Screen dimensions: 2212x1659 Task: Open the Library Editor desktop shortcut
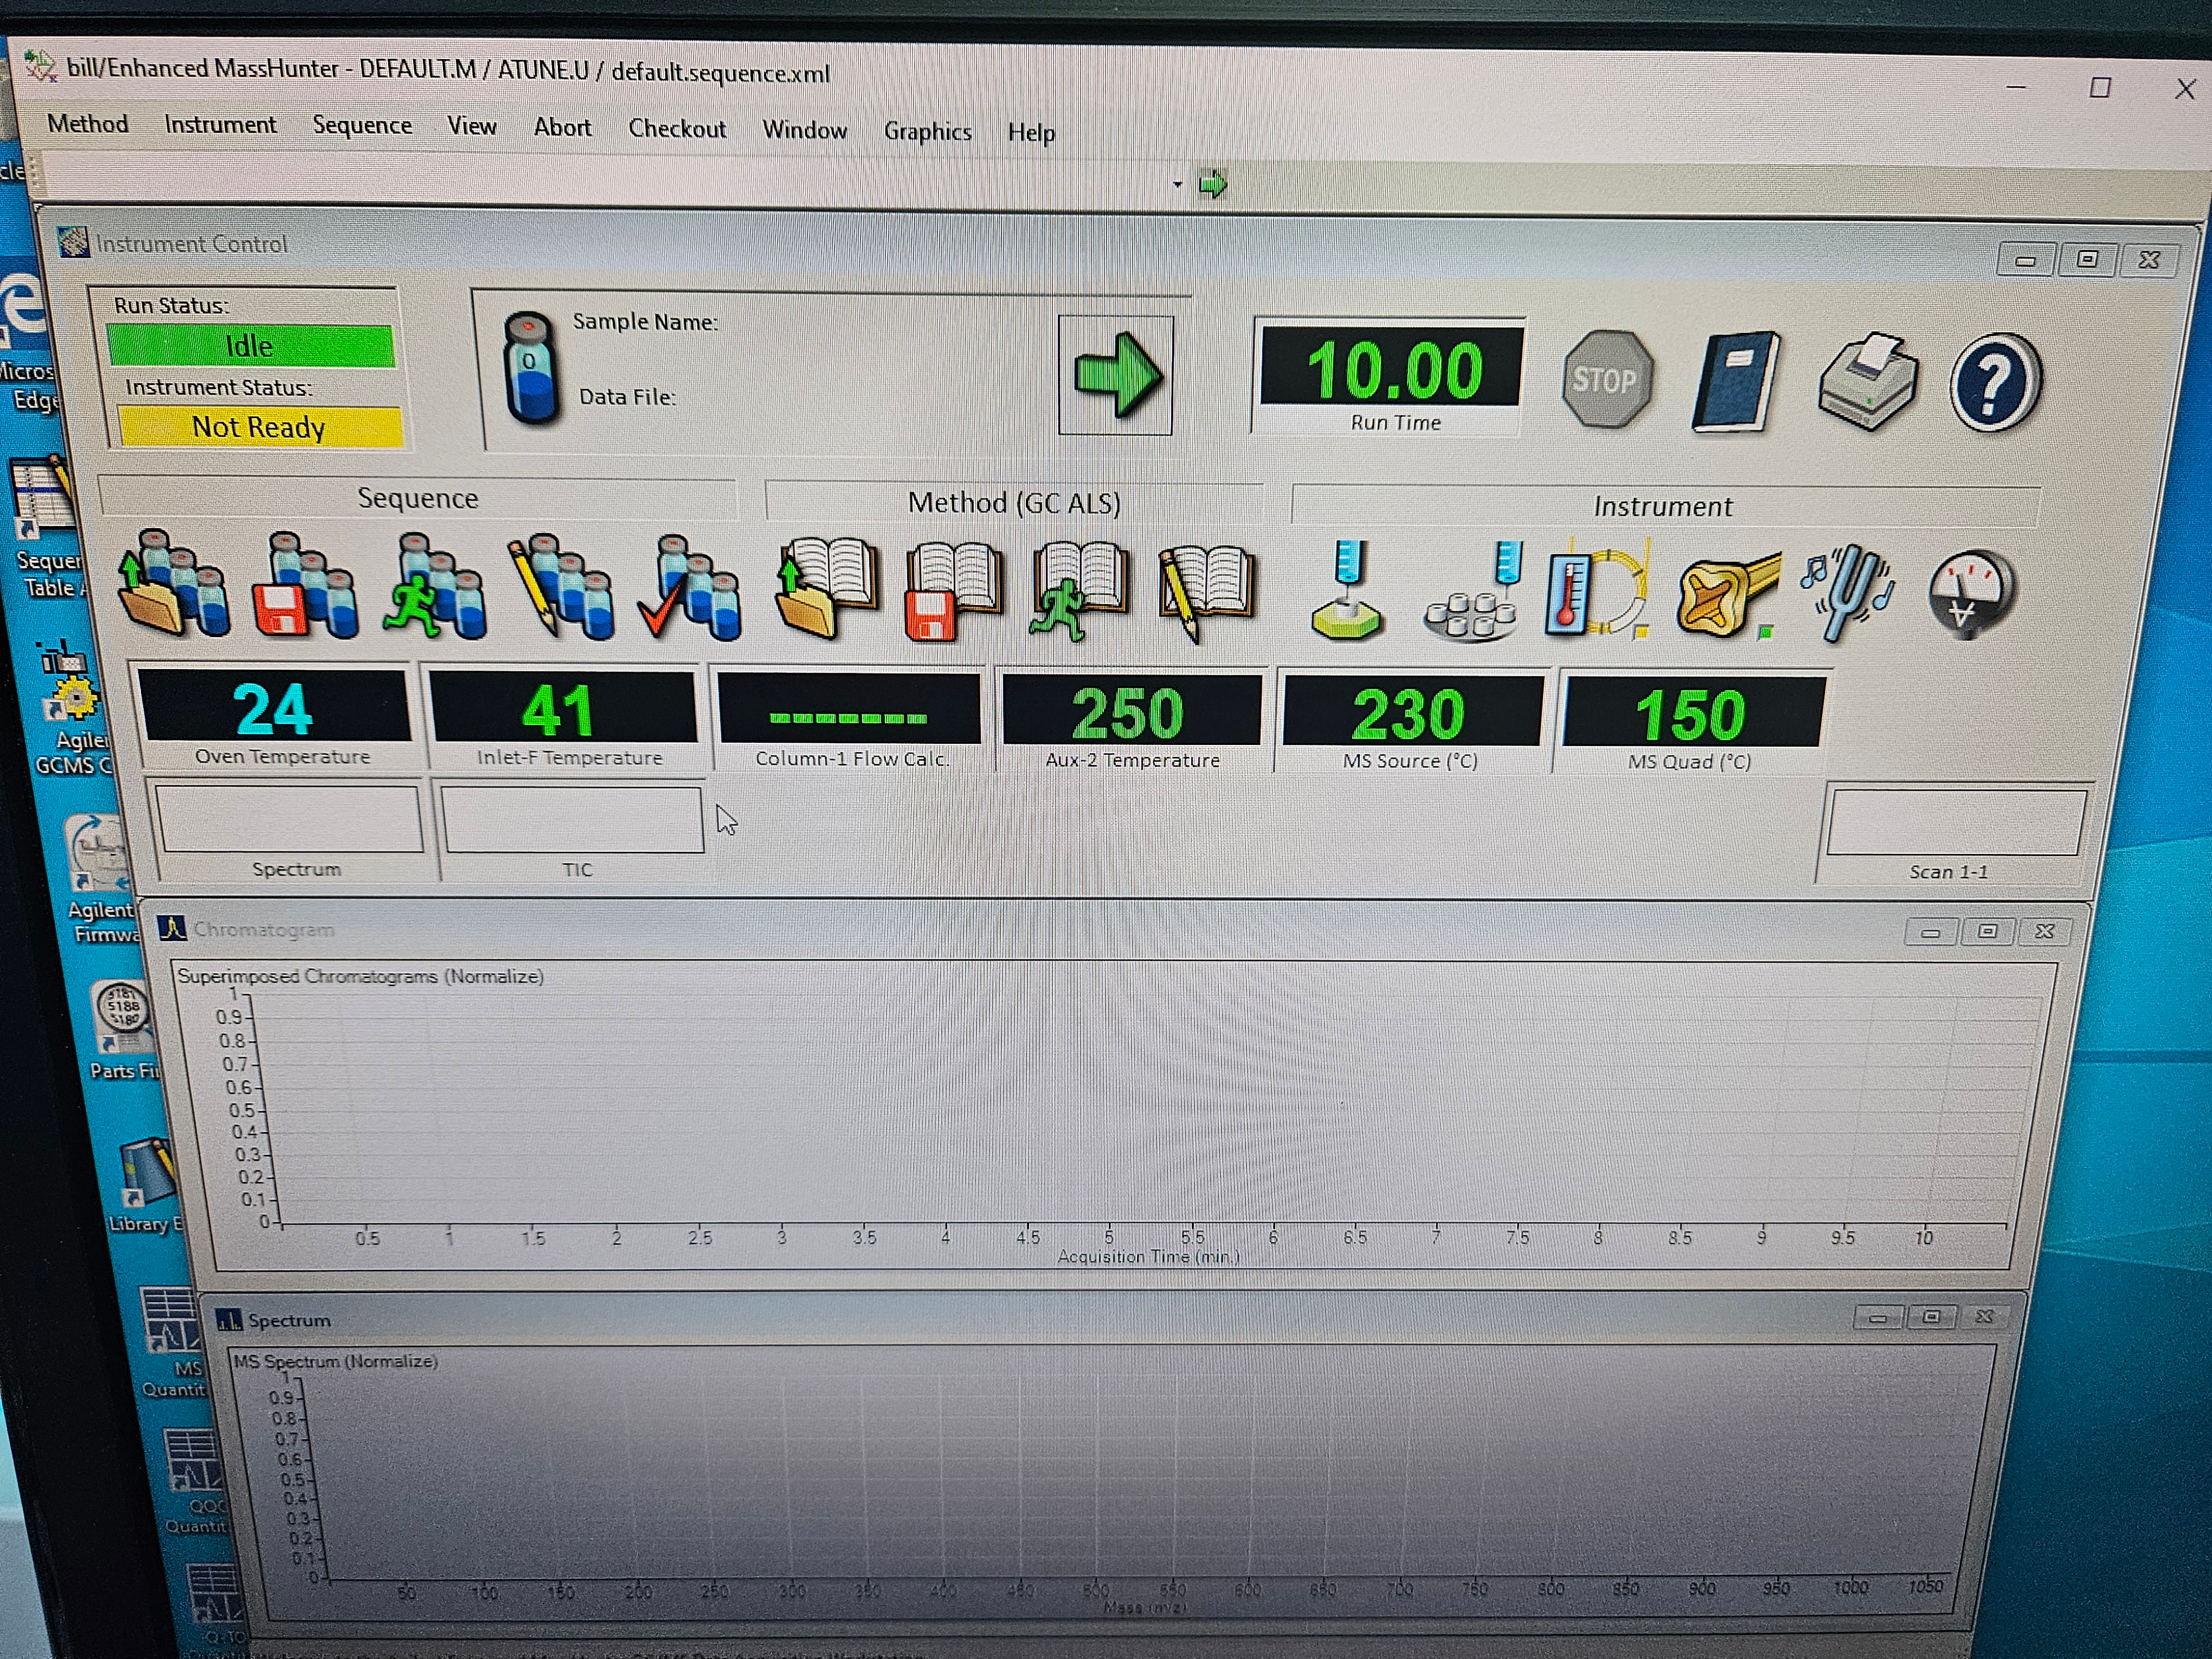pos(147,1186)
